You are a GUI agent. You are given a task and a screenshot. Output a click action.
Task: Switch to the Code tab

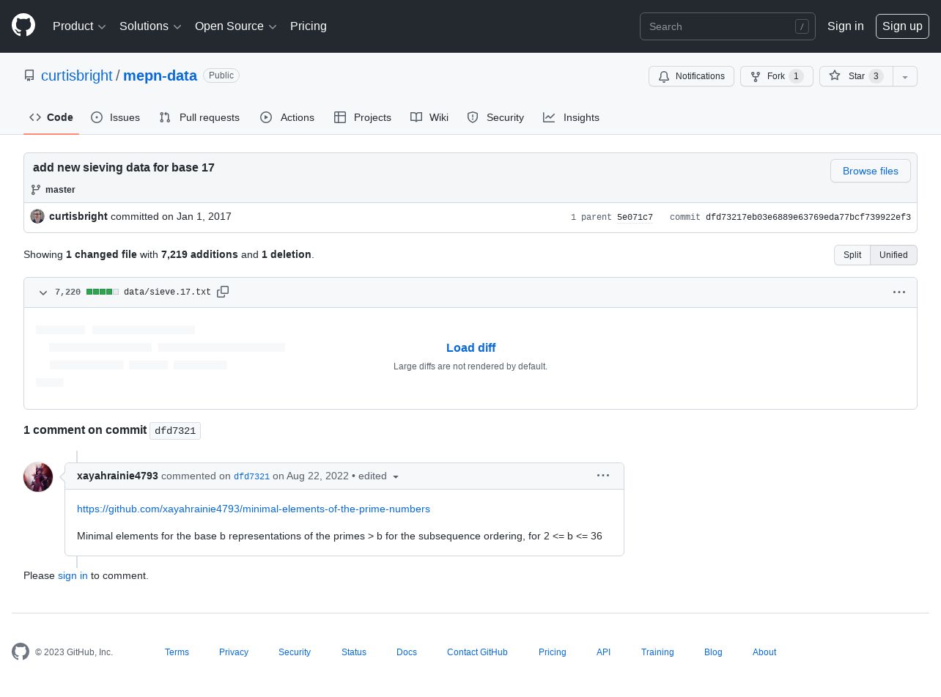(51, 117)
